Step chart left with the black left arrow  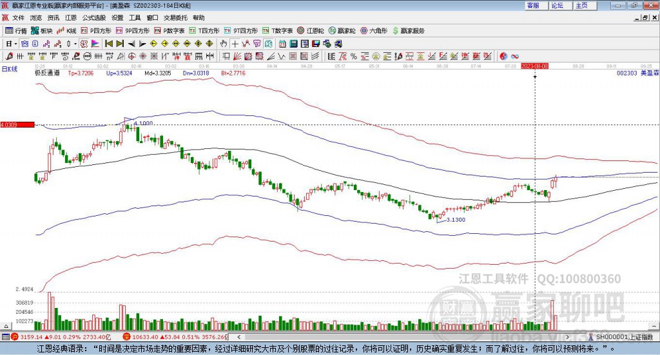point(131,44)
